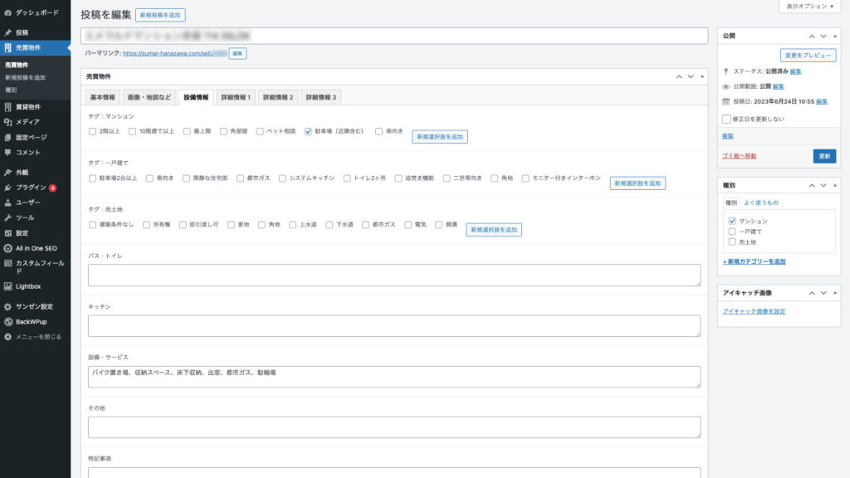Click the 新規投稿を追加 button beside title
The width and height of the screenshot is (850, 478).
(160, 15)
